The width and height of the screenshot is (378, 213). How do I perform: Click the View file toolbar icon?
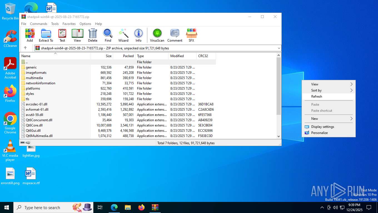point(77,35)
